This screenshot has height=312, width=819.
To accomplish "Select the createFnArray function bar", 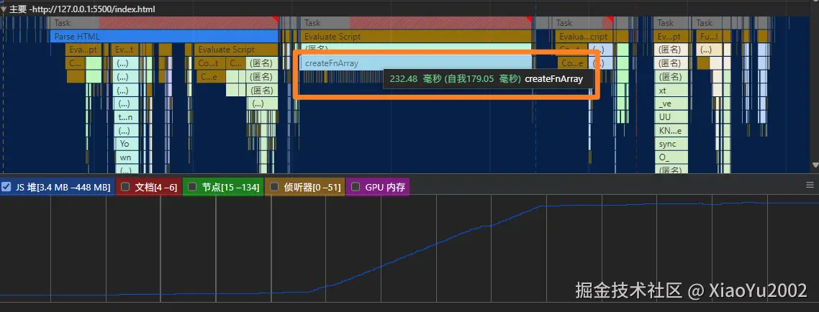I will click(x=416, y=63).
